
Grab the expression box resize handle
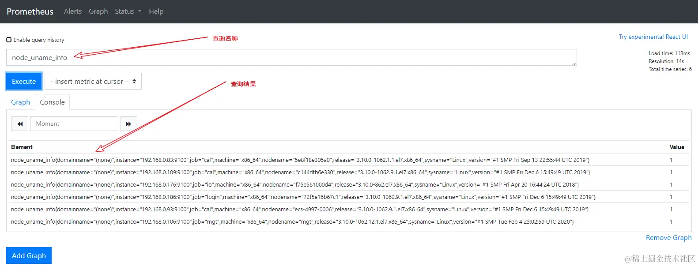[574, 63]
